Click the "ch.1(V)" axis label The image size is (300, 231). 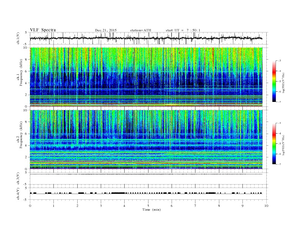(x=18, y=38)
